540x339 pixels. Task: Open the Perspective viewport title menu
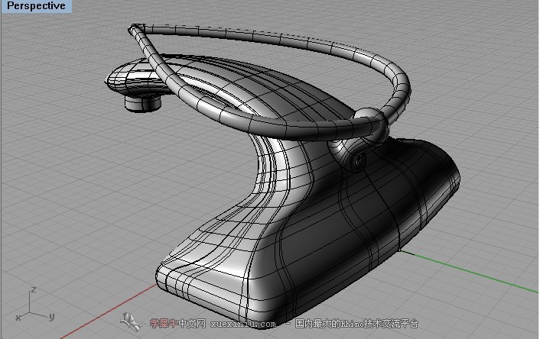click(36, 6)
